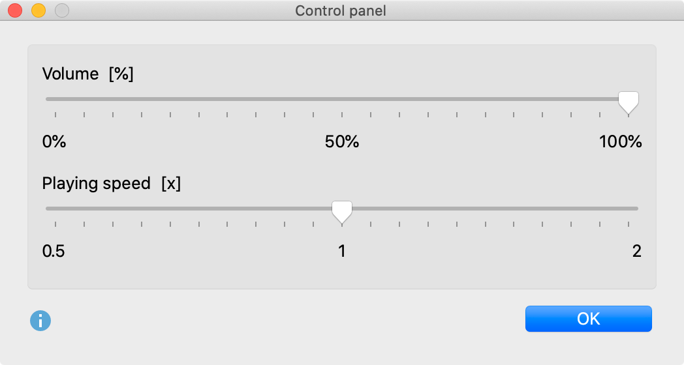
Task: Click the "Volume [%]" label
Action: (x=87, y=74)
